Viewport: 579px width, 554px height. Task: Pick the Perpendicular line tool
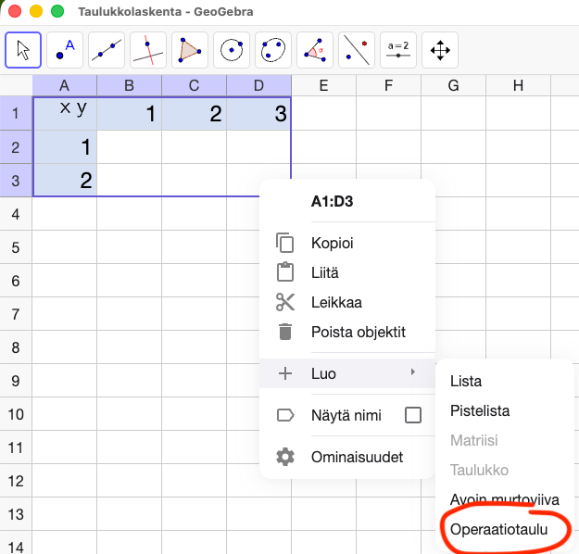click(x=148, y=50)
